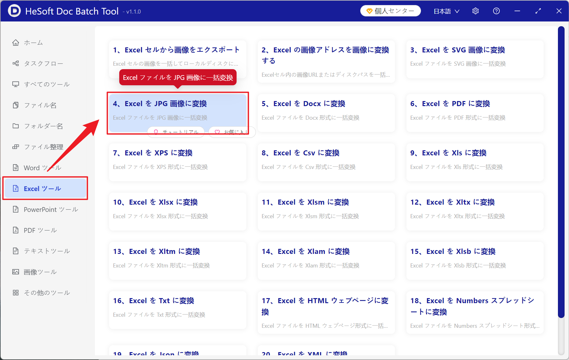Click the monitor icon for すべてのツール
569x360 pixels.
pos(15,84)
